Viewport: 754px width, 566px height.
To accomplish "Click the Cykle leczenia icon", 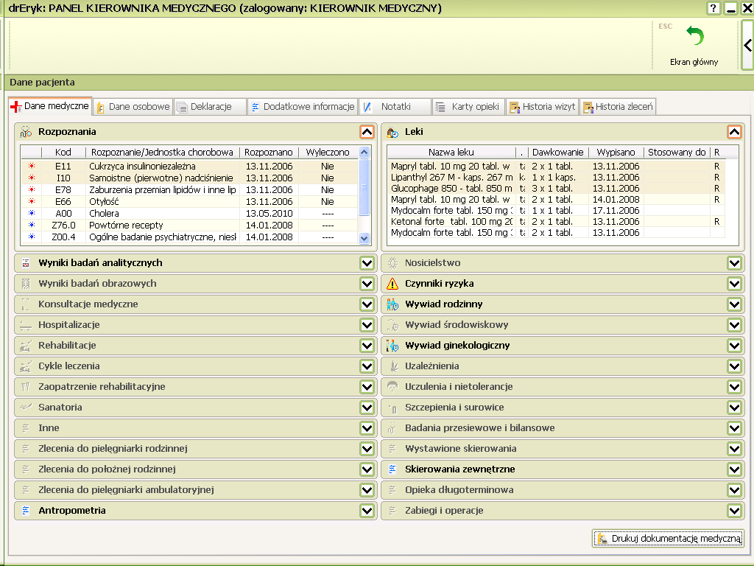I will (x=26, y=366).
